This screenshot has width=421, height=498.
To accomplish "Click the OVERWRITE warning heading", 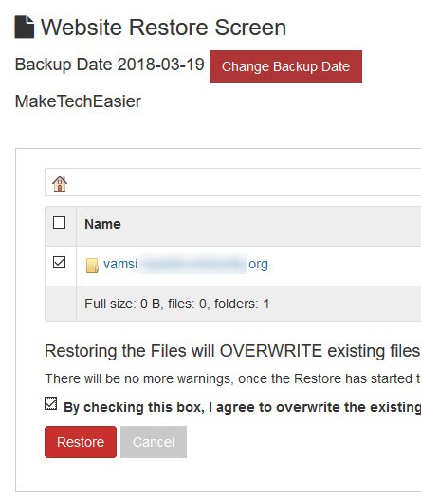I will (232, 351).
